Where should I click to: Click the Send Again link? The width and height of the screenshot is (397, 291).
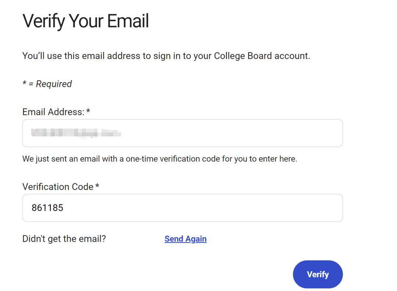pos(185,239)
